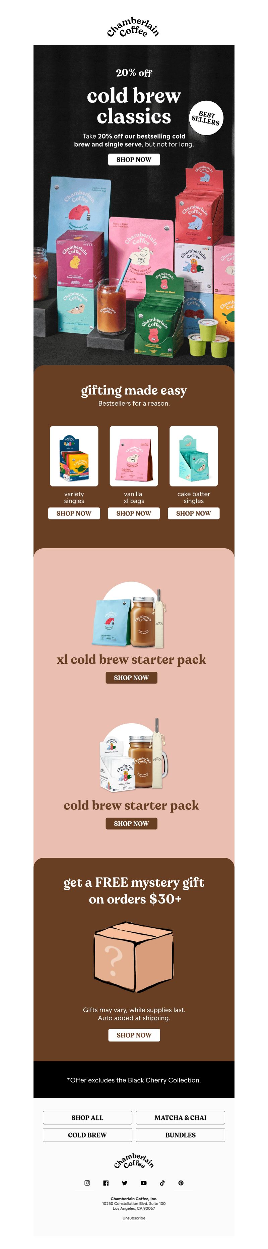Shop the vanilla xl bags product
Screen dimensions: 268x1249
134,513
